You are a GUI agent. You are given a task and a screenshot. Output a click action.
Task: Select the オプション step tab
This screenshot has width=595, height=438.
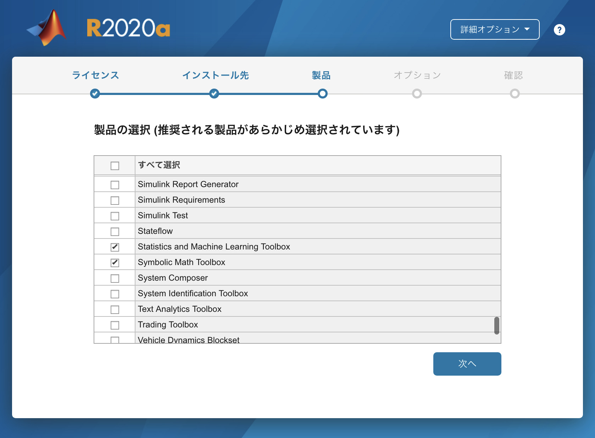[x=417, y=75]
